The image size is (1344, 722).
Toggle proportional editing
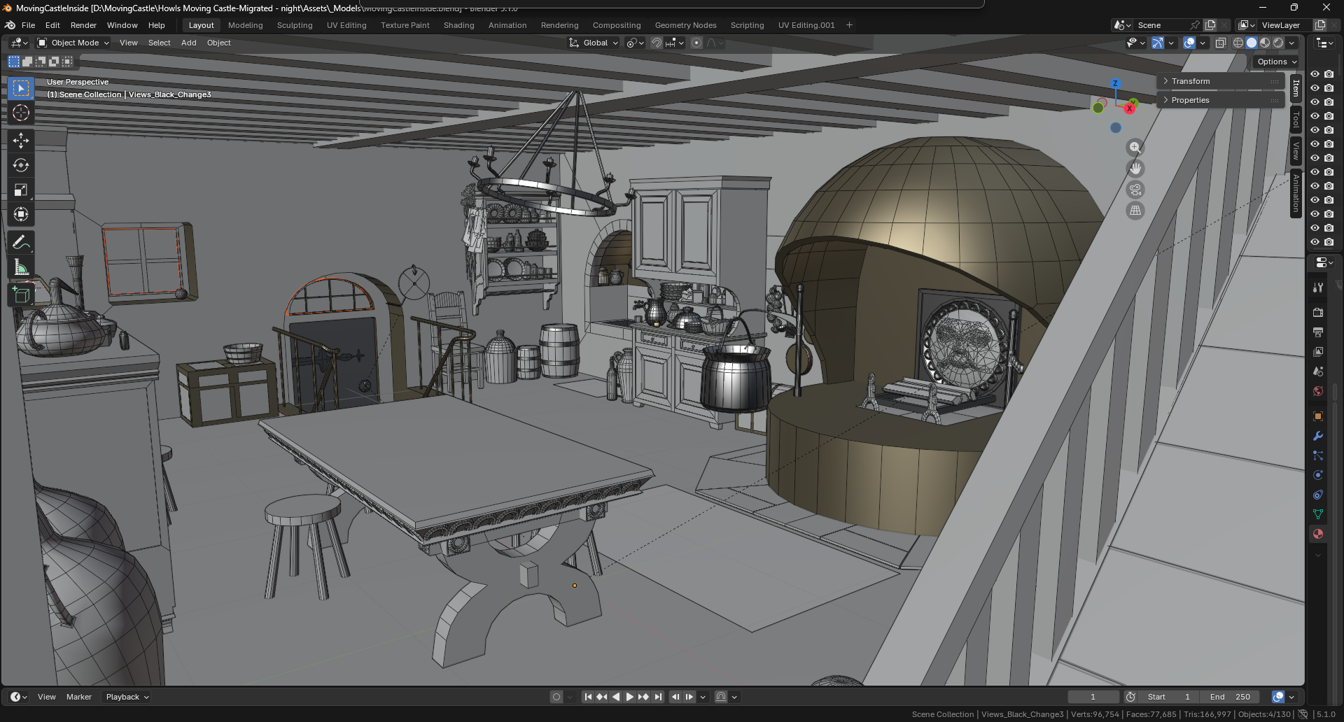(696, 43)
